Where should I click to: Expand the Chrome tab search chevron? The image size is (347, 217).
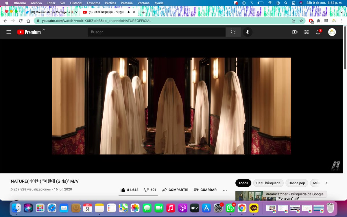(x=342, y=12)
